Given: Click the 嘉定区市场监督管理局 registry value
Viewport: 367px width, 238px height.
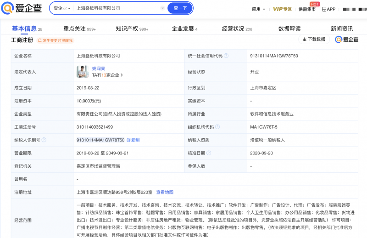Looking at the screenshot, I should pyautogui.click(x=98, y=166).
